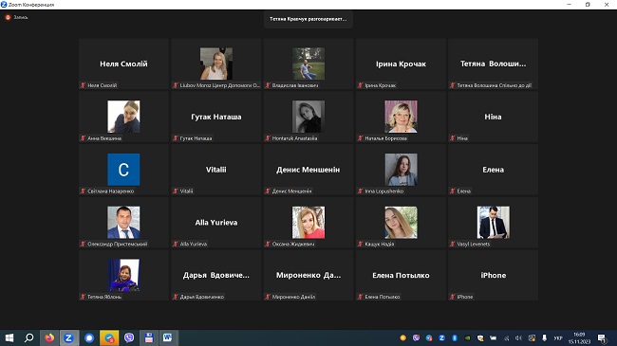Open the Windows notification center
Screen dimensions: 617x346
point(602,337)
